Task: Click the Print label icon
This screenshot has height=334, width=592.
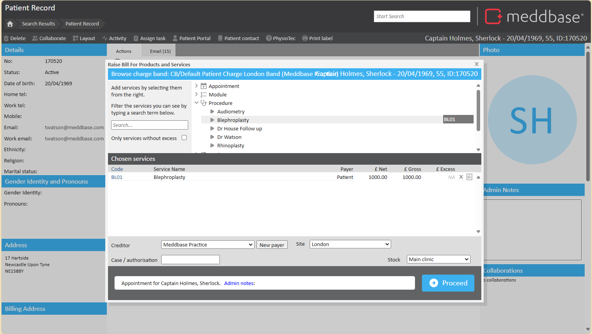Action: pyautogui.click(x=305, y=39)
